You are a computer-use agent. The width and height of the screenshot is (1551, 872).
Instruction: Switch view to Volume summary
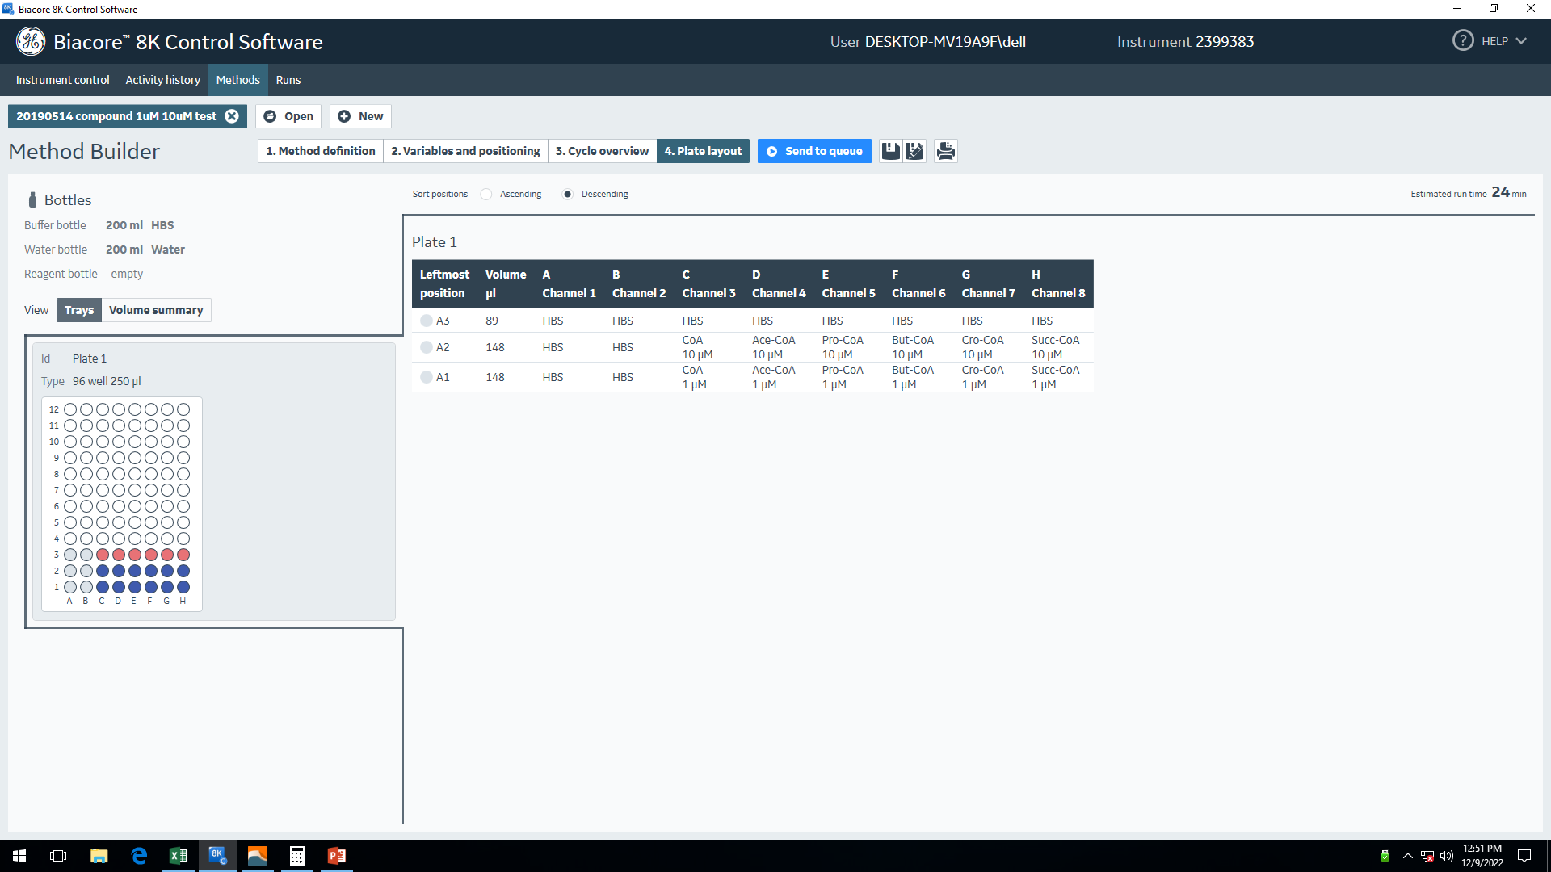point(156,310)
